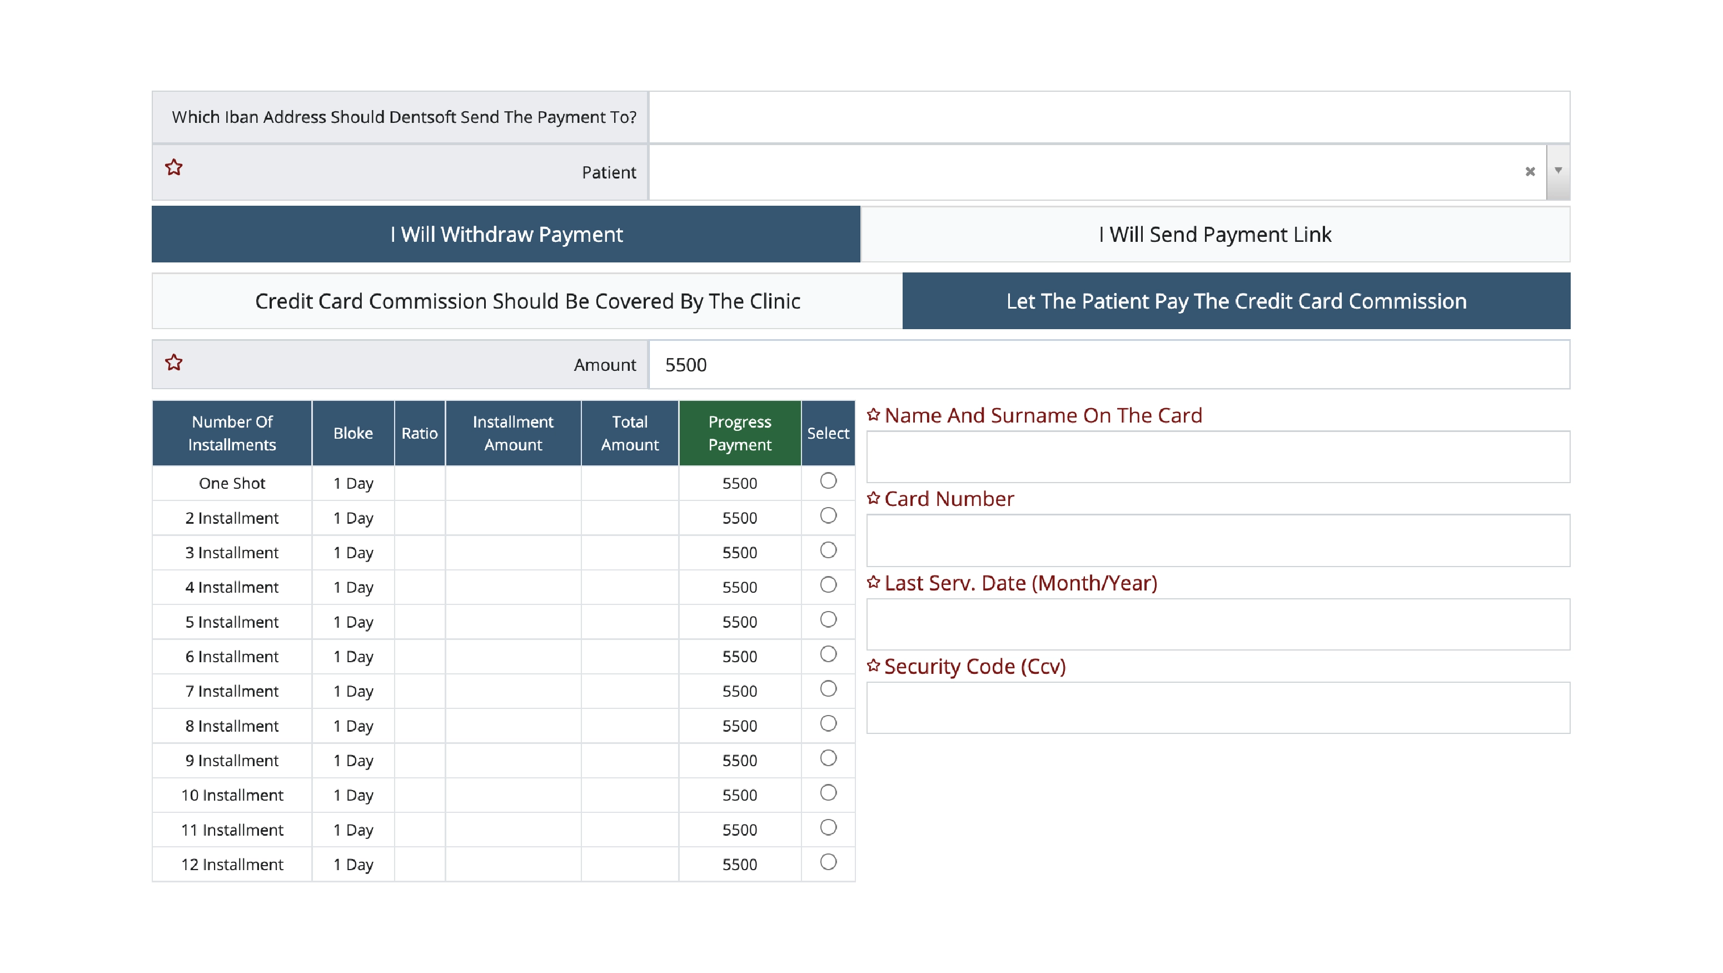The width and height of the screenshot is (1723, 973).
Task: Open the Patient combo box field
Action: tap(1084, 172)
